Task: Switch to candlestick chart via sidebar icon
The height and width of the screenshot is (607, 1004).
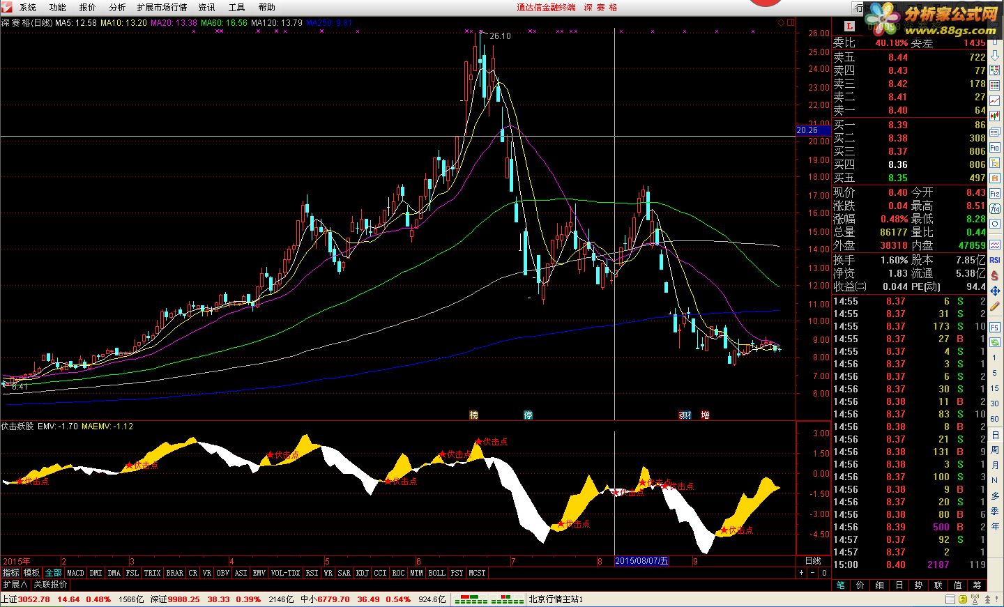Action: pyautogui.click(x=995, y=115)
